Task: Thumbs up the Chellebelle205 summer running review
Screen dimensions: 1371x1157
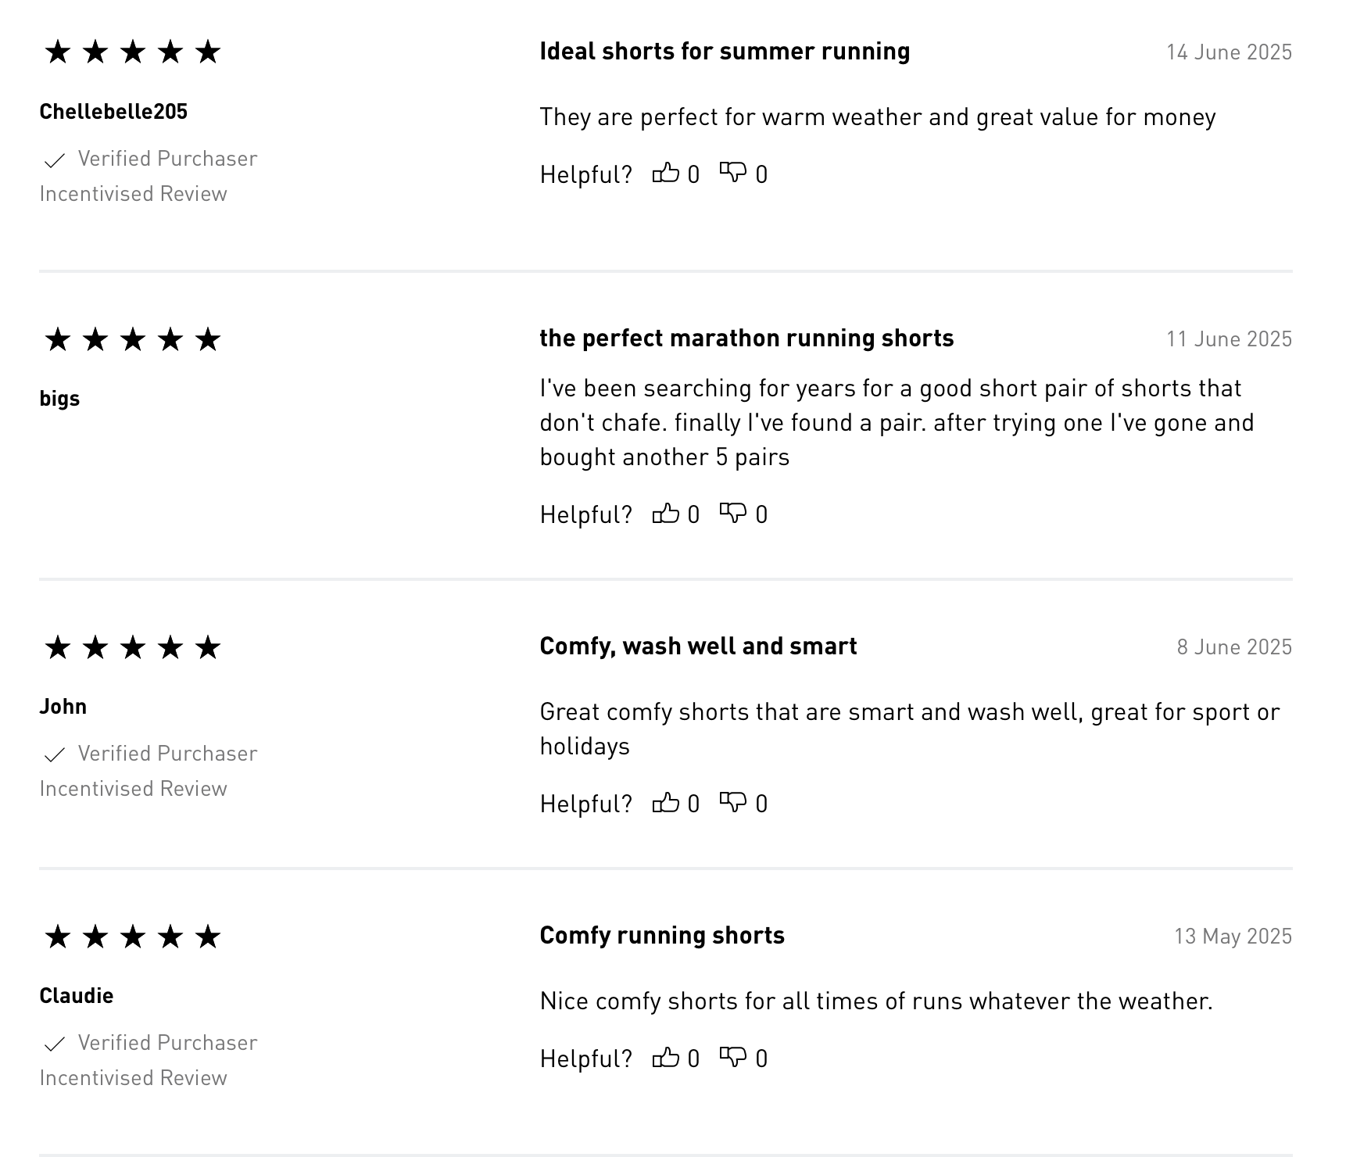Action: pyautogui.click(x=665, y=173)
